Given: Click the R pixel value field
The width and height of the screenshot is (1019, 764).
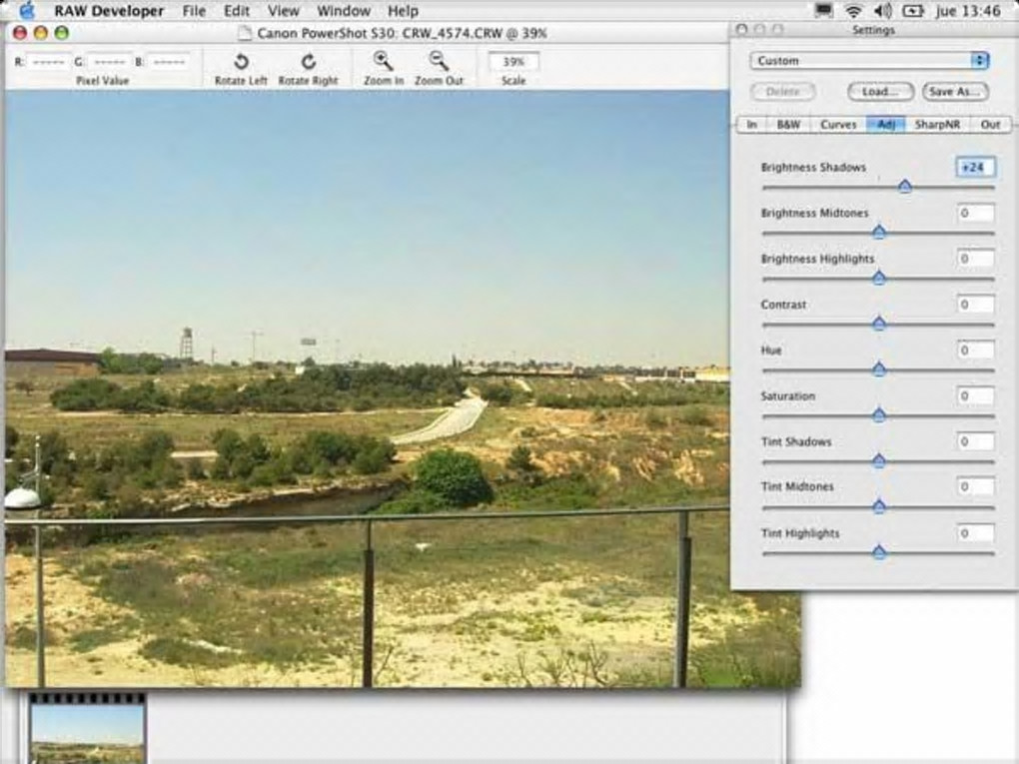Looking at the screenshot, I should pos(47,62).
